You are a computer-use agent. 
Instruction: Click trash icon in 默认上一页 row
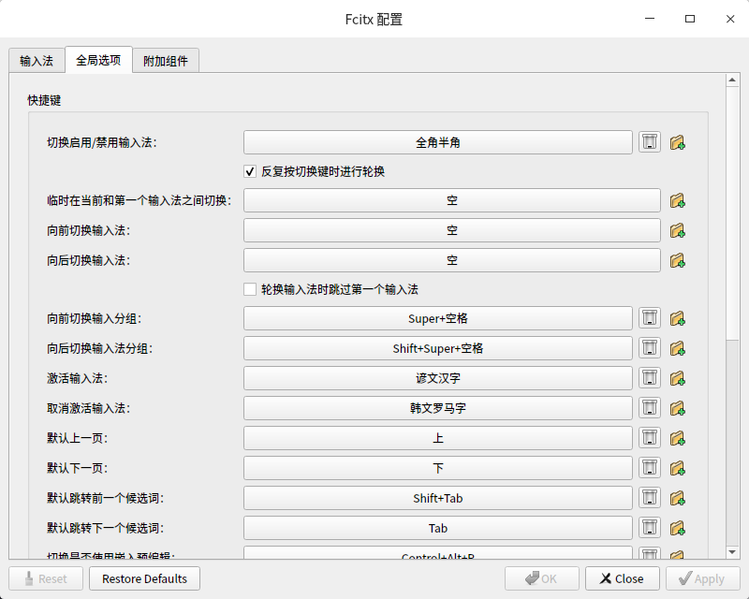[x=650, y=438]
